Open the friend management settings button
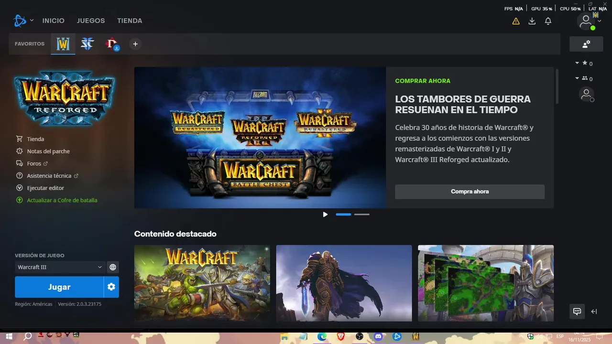Image resolution: width=612 pixels, height=344 pixels. 586,44
